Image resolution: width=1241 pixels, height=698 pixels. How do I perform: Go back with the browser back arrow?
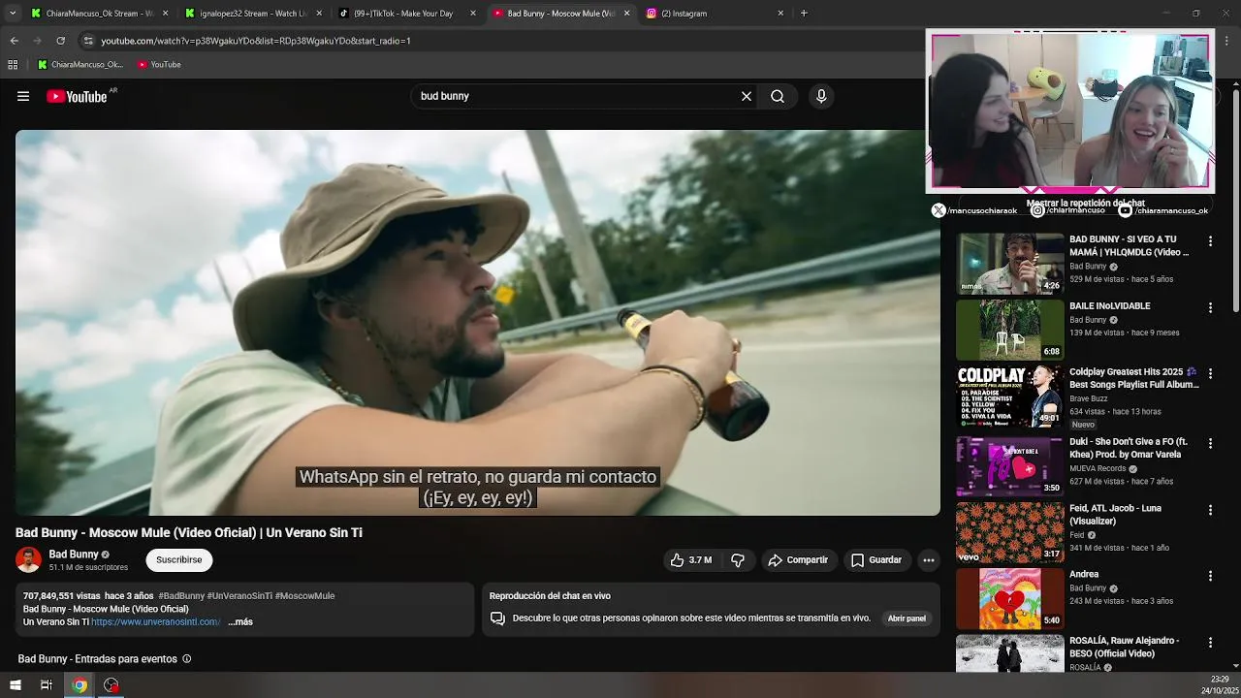pos(14,41)
